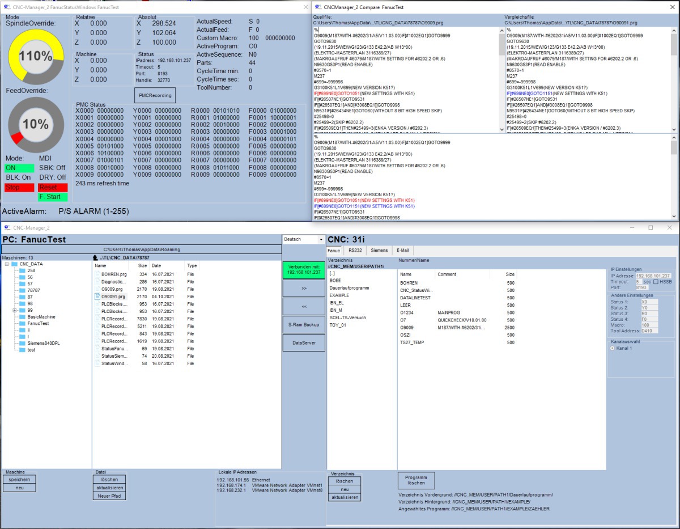Click the folder icon for 98
The width and height of the screenshot is (680, 529).
[x=22, y=303]
